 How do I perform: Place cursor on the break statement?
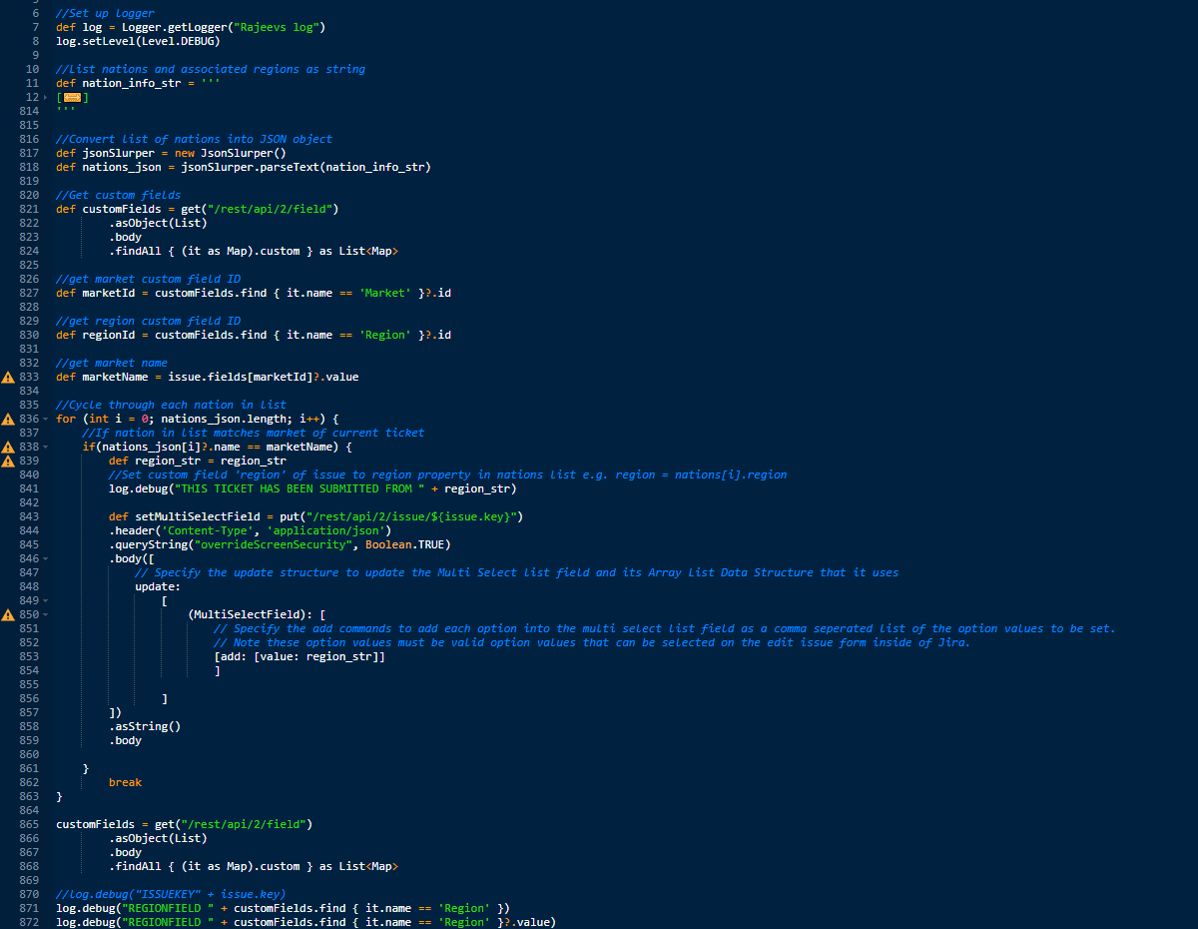click(x=125, y=782)
